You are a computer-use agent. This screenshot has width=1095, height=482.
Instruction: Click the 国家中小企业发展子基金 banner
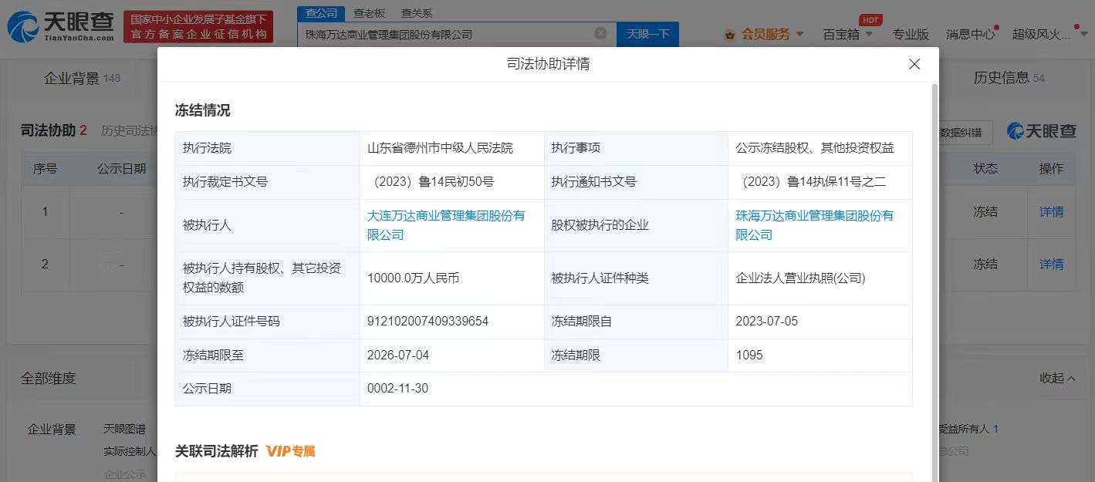(199, 27)
